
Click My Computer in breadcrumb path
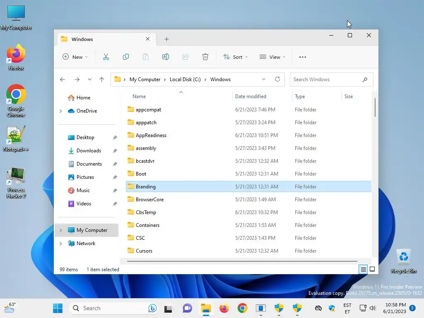click(145, 79)
